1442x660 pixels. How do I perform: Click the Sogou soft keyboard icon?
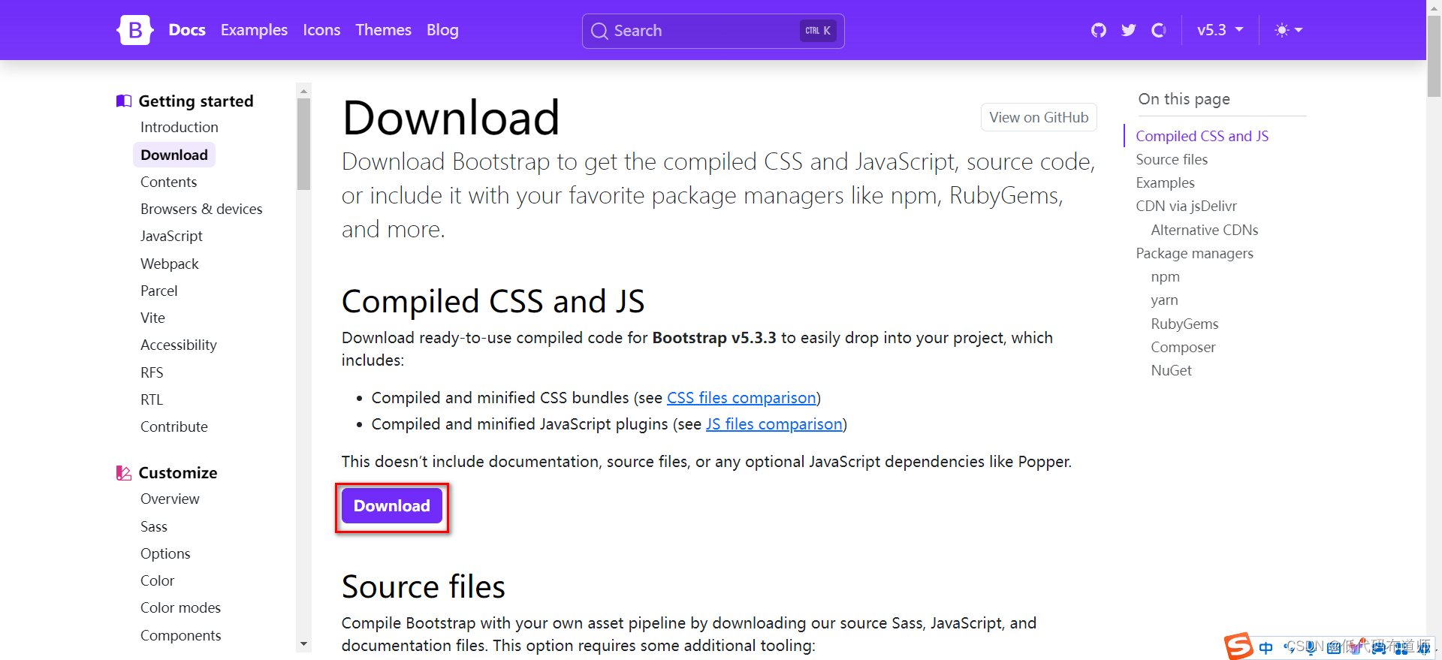click(x=1334, y=648)
